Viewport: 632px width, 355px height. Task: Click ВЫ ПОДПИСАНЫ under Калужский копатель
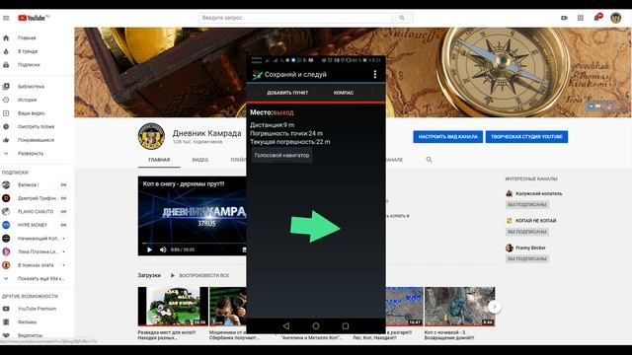526,204
